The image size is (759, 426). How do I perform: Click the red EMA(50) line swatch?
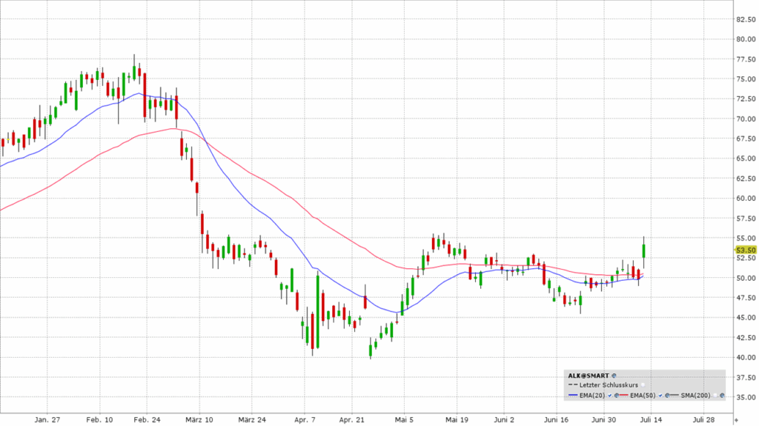click(623, 395)
